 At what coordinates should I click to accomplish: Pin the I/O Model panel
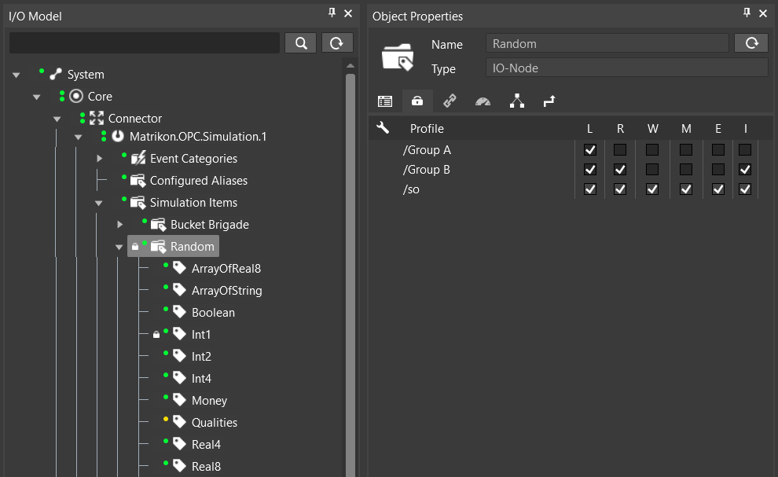[332, 13]
